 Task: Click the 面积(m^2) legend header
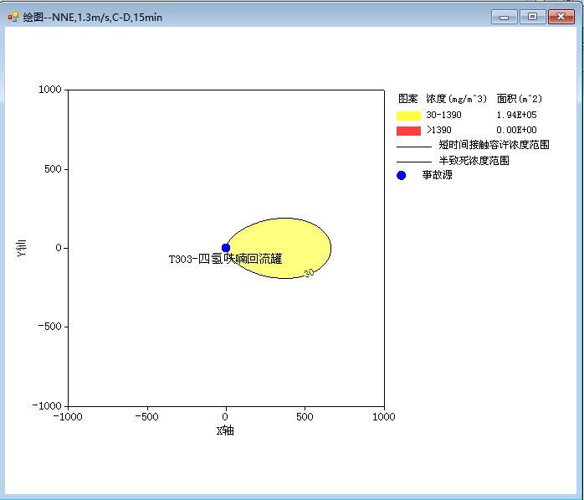pyautogui.click(x=520, y=99)
